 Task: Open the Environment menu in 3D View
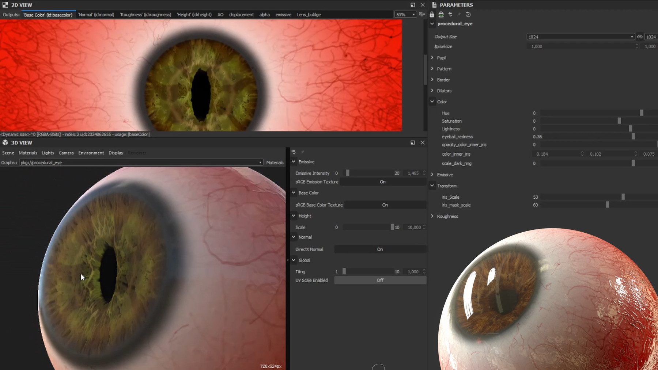91,153
